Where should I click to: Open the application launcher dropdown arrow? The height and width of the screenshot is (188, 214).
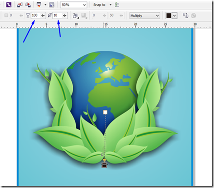(45, 5)
